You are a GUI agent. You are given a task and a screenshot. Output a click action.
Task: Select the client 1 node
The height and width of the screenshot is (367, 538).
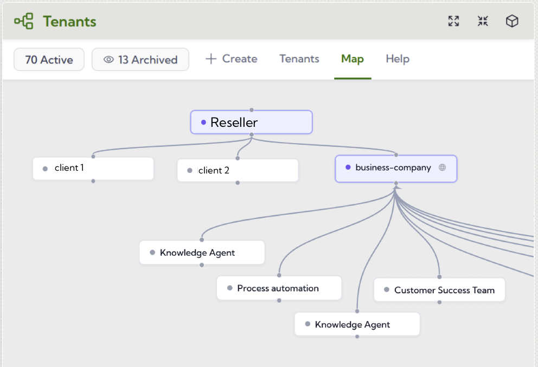(x=93, y=169)
